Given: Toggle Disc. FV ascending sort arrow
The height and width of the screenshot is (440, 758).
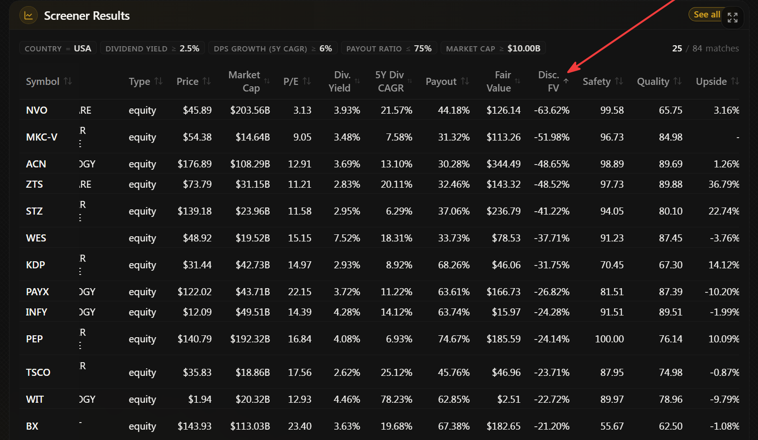Looking at the screenshot, I should click(x=566, y=81).
